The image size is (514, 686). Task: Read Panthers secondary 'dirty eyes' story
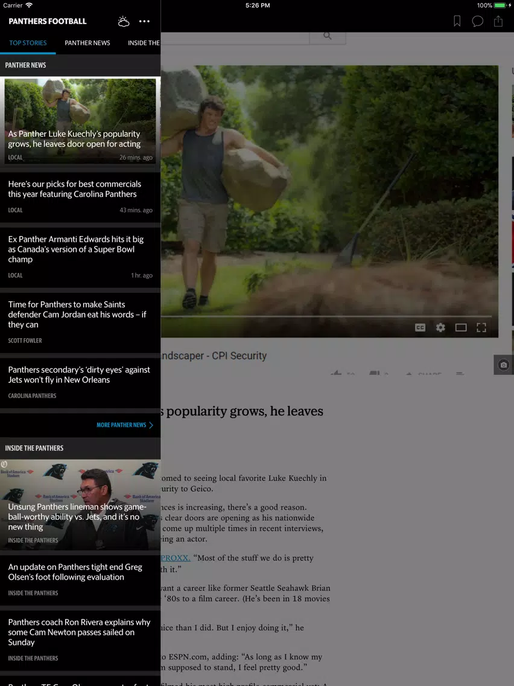coord(80,383)
